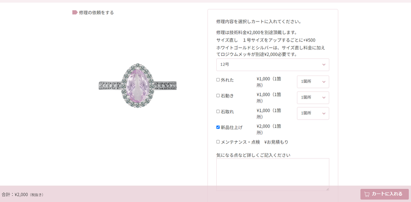Click the カートに入れる button
The width and height of the screenshot is (411, 202).
click(x=384, y=194)
